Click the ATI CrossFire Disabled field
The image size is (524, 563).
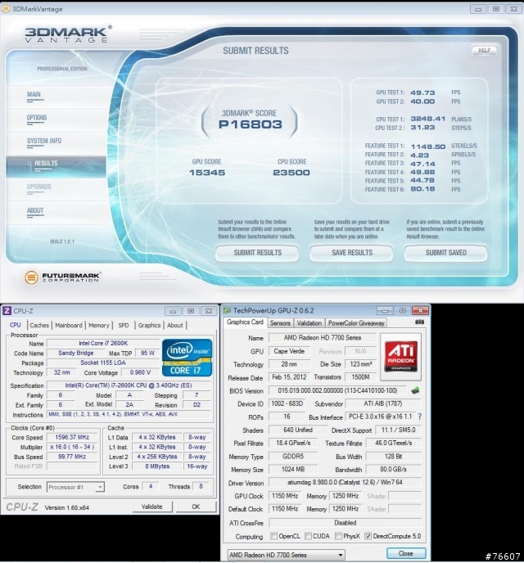coord(345,523)
